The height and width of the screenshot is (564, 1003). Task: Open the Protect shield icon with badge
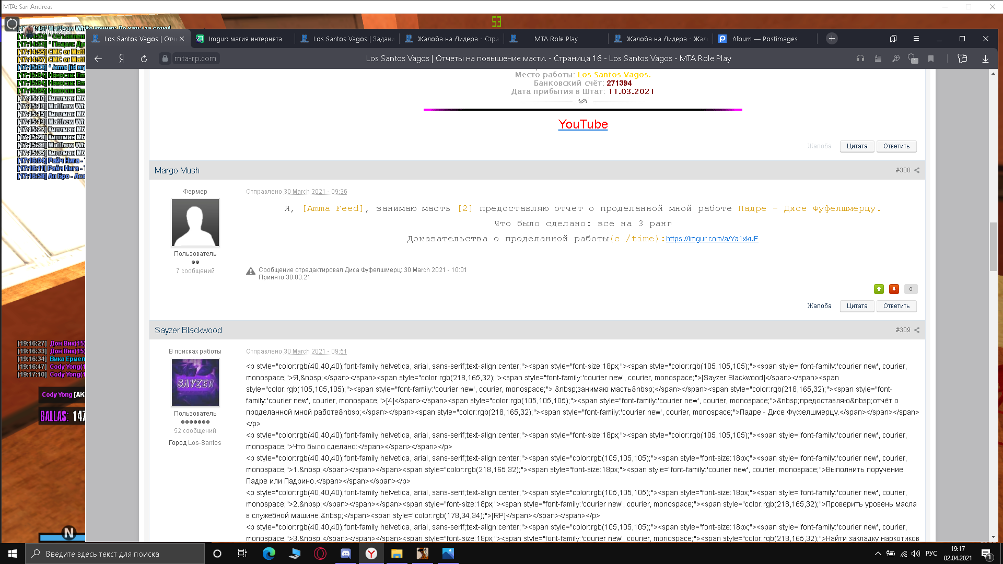[x=913, y=58]
